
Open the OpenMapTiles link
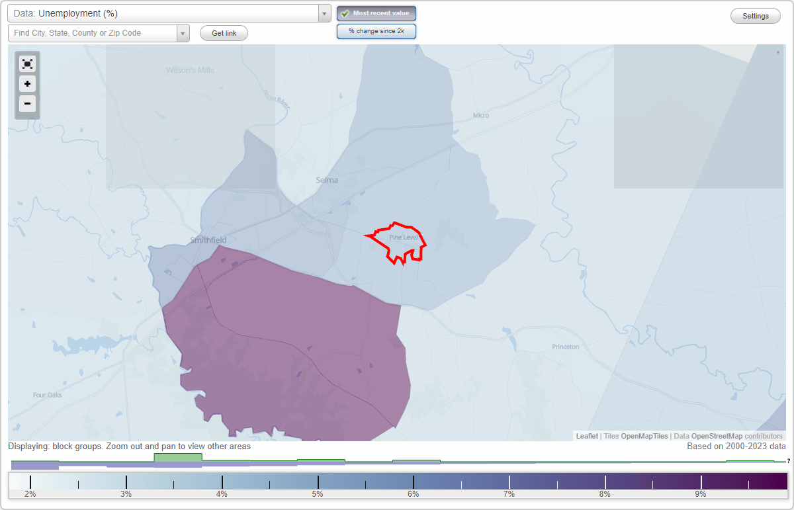click(644, 436)
